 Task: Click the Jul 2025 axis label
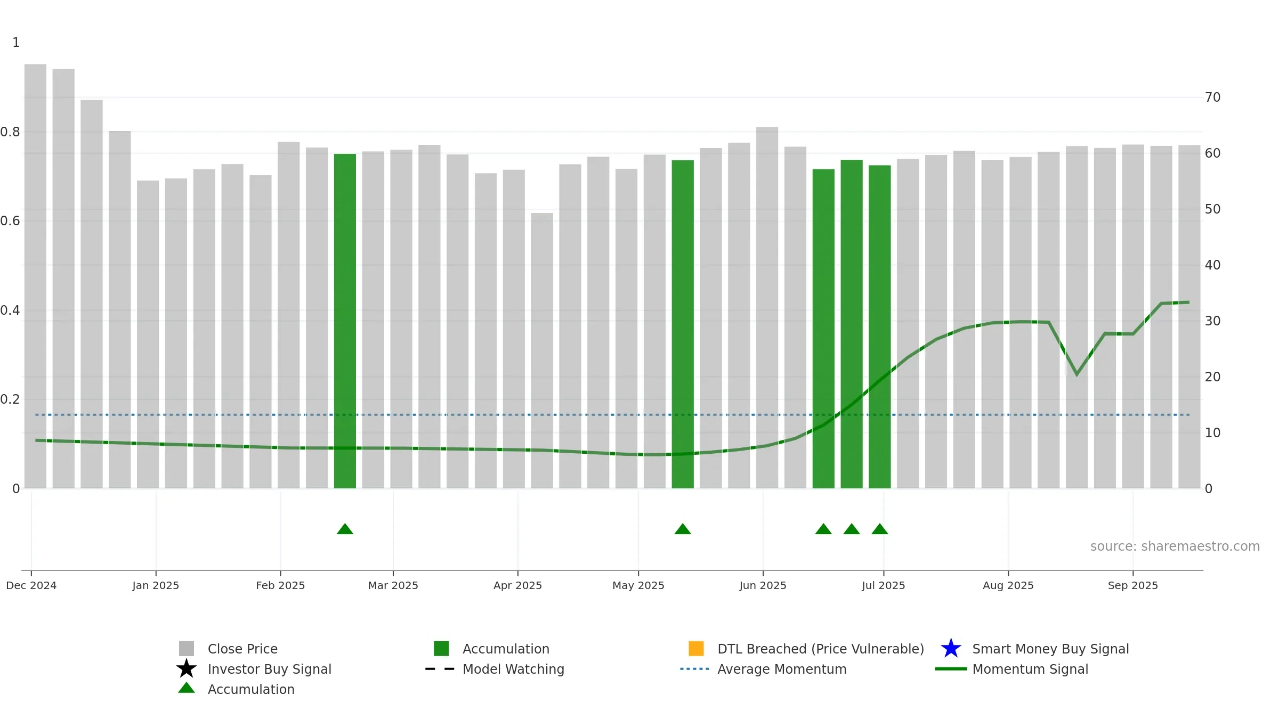[x=884, y=585]
